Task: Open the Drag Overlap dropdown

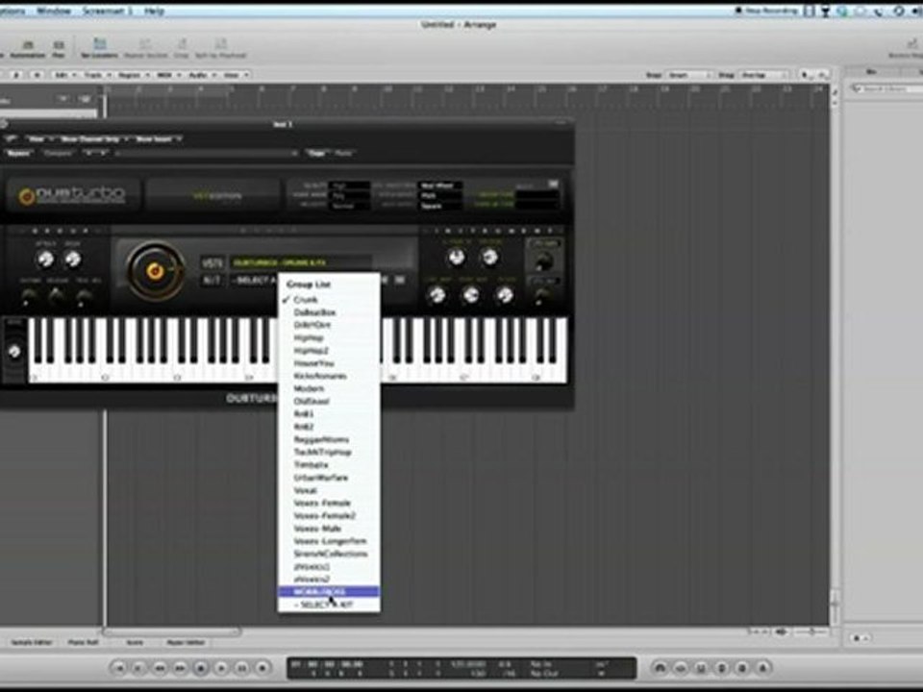Action: (x=762, y=75)
